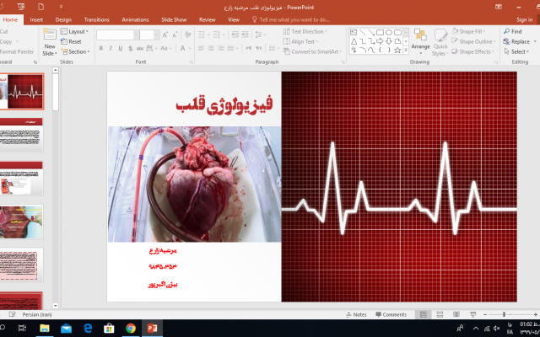
Task: Click Increase List Level icon
Action: pyautogui.click(x=245, y=35)
